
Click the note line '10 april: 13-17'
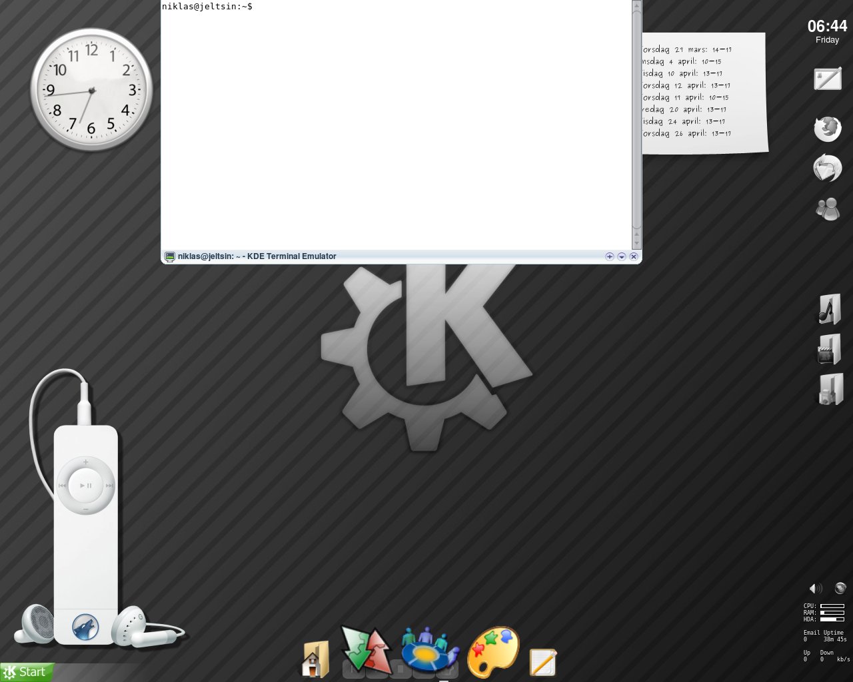point(695,73)
